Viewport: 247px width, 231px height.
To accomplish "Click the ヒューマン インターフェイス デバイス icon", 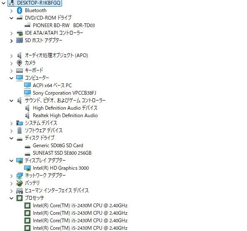I will tap(20, 191).
